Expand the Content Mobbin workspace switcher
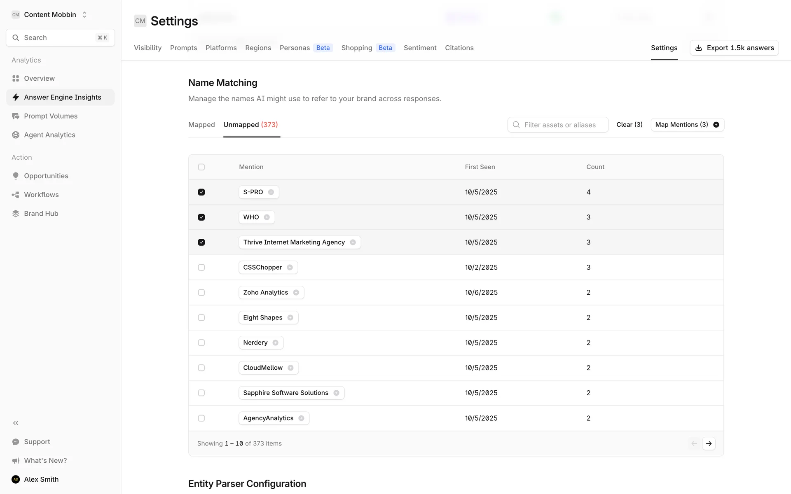Viewport: 791px width, 494px height. [84, 15]
